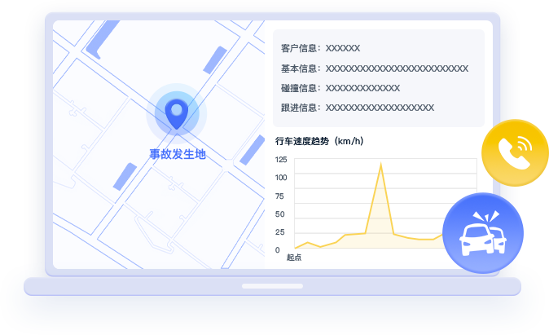Click the 事故发生地 label on the map
This screenshot has height=335, width=549.
tap(178, 154)
